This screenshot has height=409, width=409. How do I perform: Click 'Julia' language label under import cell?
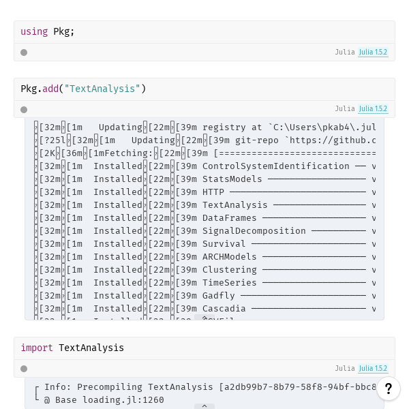pos(345,369)
